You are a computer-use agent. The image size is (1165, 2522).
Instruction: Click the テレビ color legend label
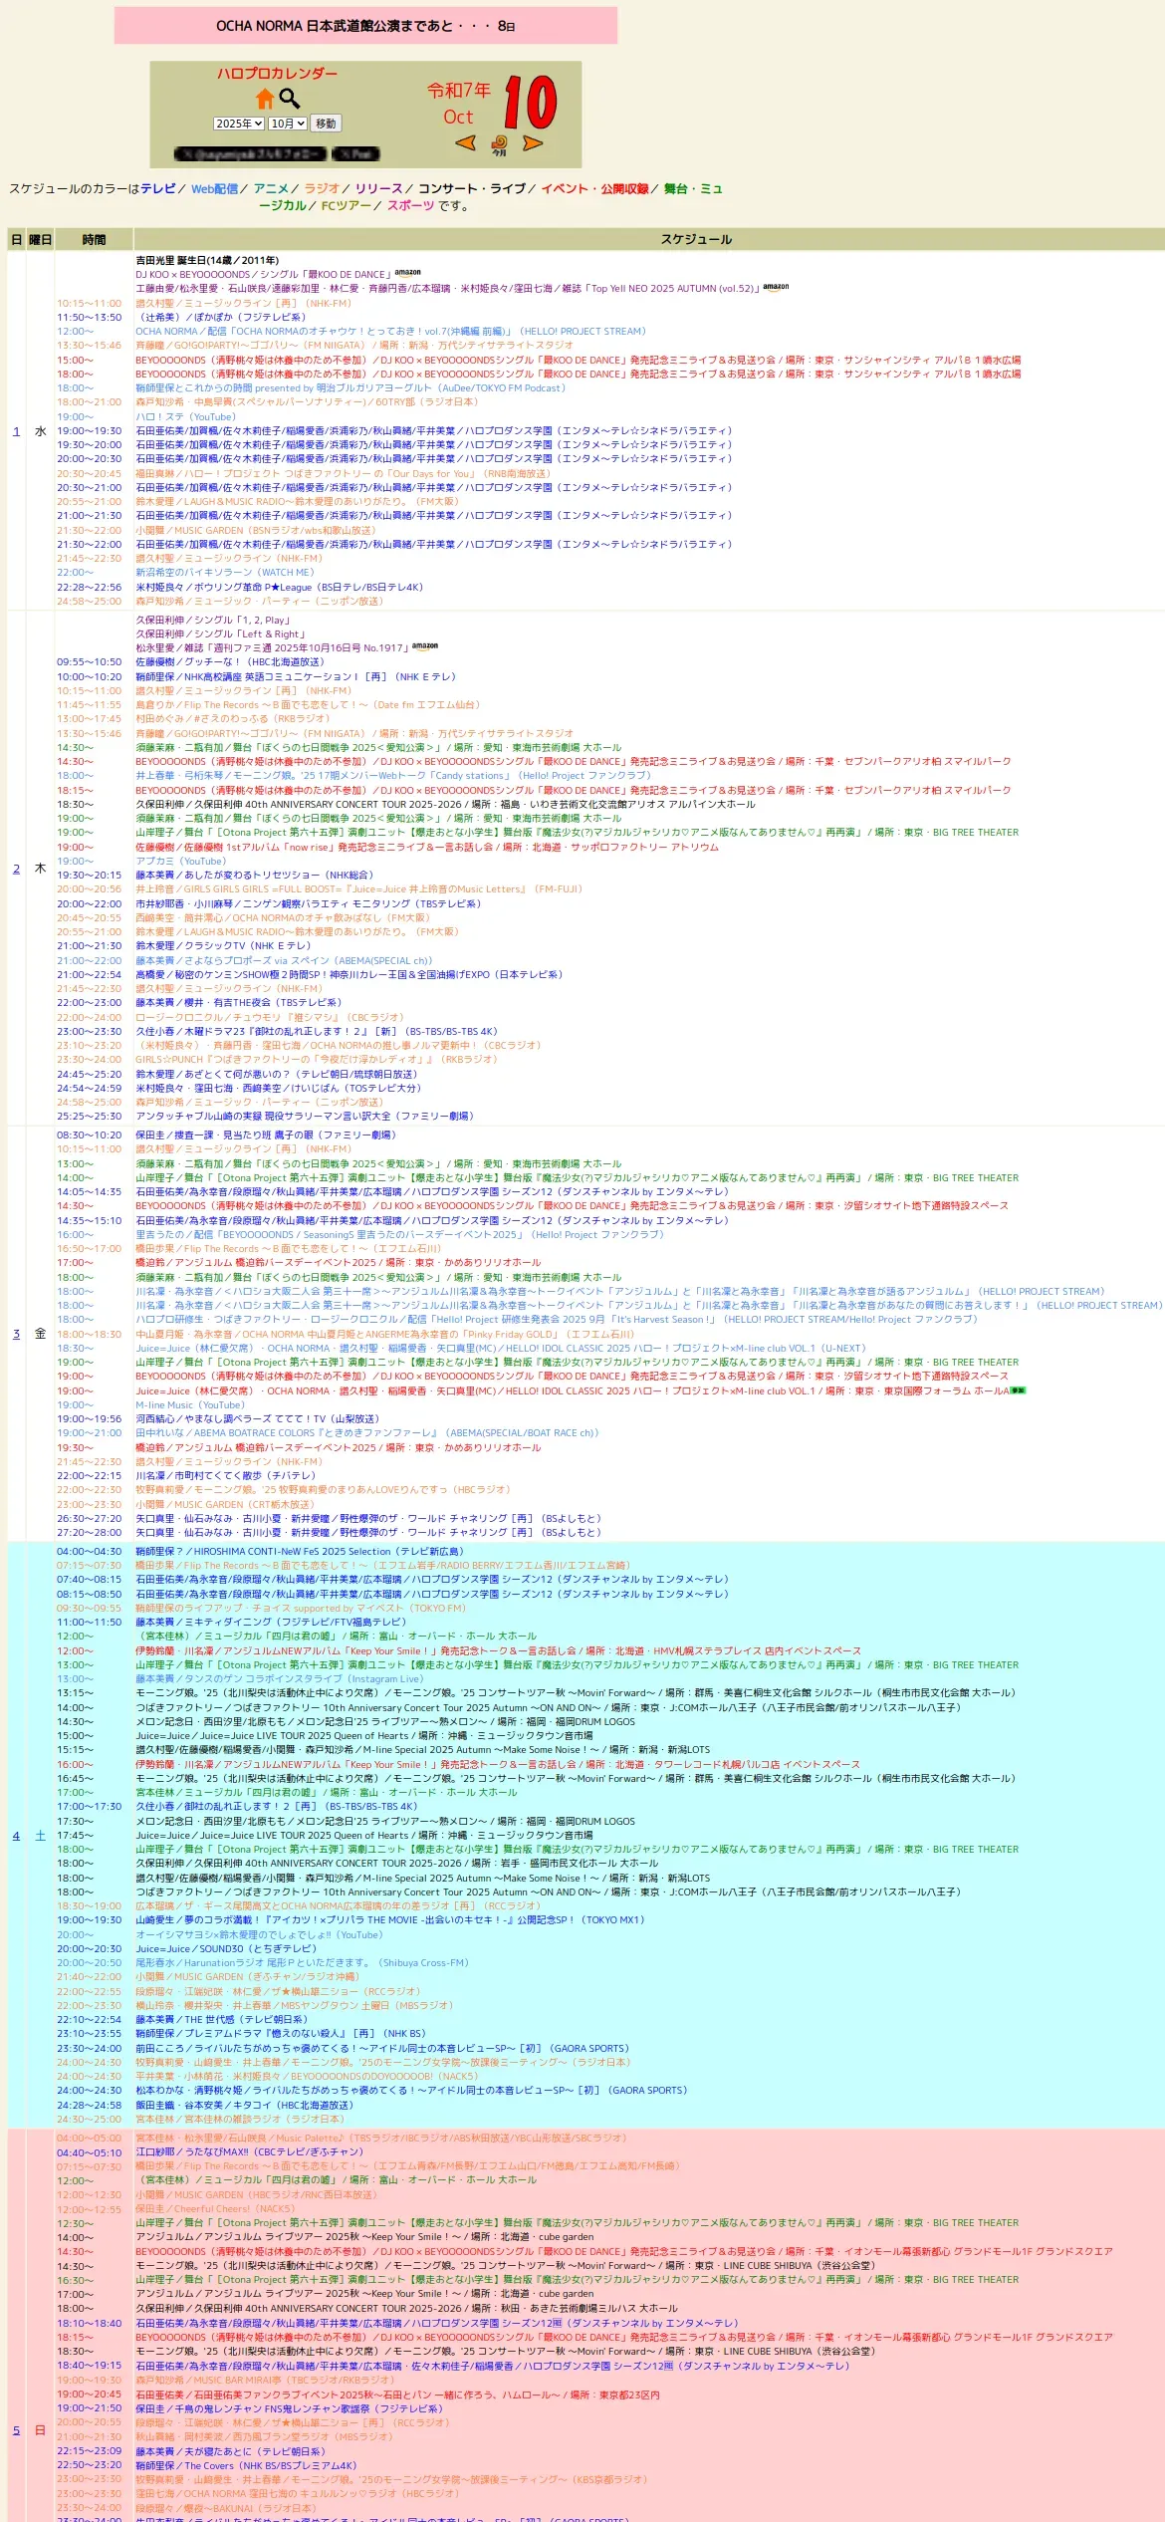(x=157, y=188)
